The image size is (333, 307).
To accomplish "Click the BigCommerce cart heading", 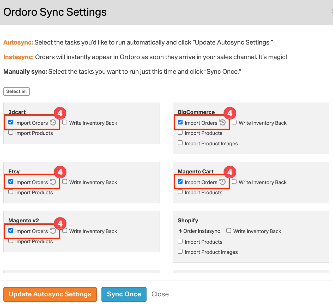I will [x=196, y=112].
